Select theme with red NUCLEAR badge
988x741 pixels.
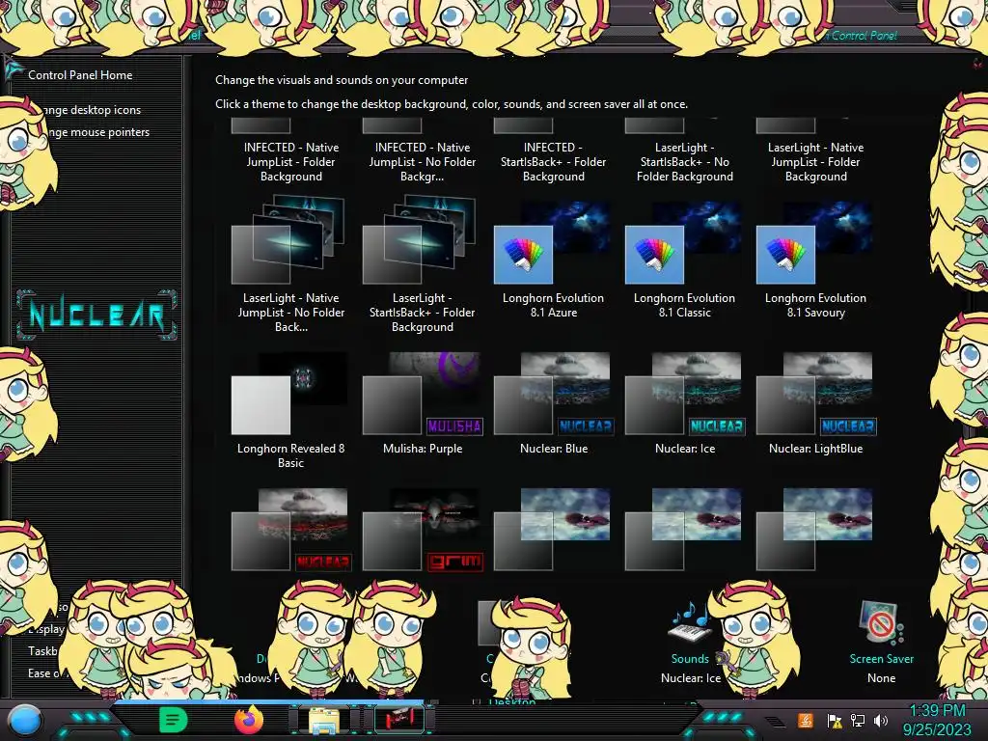[291, 530]
